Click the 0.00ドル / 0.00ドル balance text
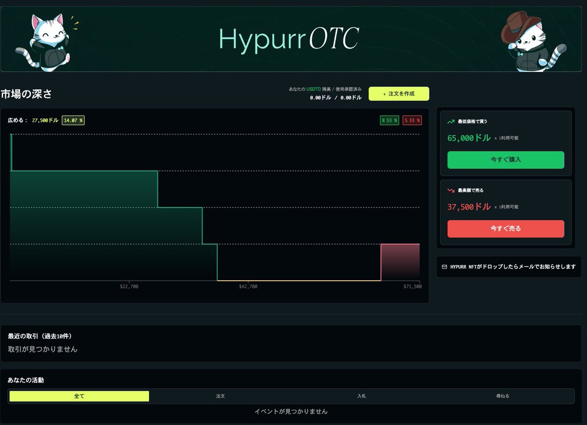The image size is (587, 425). tap(336, 98)
